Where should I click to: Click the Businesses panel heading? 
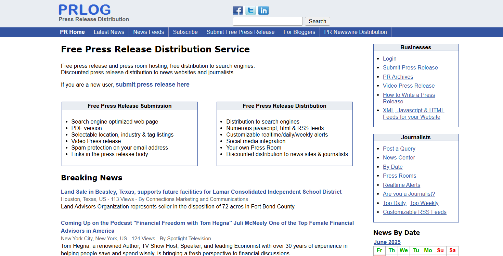pyautogui.click(x=416, y=47)
